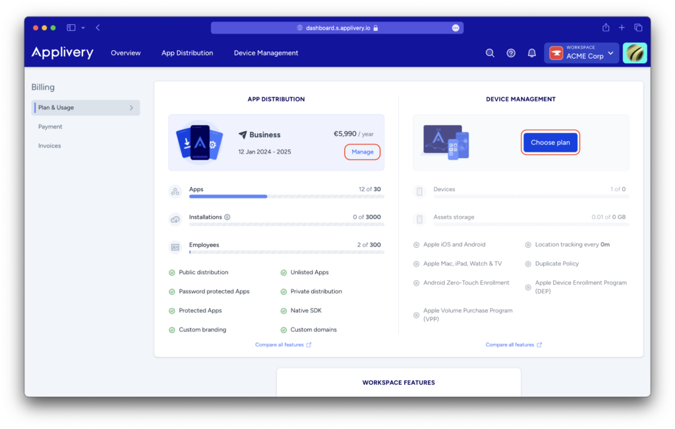Screen dimensions: 675x429
Task: Click the Custom domains check icon
Action: click(x=283, y=330)
